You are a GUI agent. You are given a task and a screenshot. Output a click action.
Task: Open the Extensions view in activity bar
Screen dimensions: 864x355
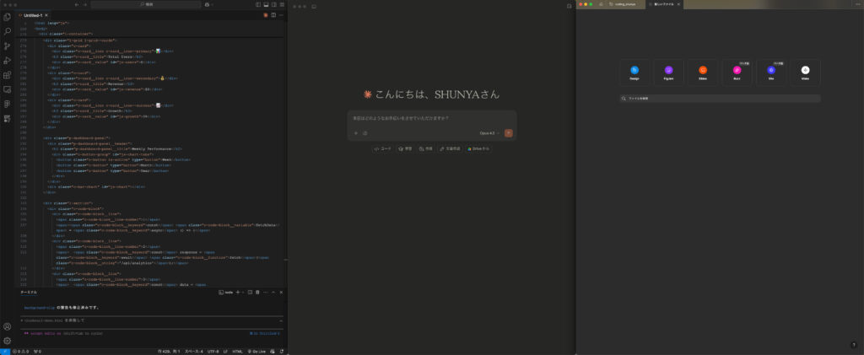pyautogui.click(x=7, y=74)
